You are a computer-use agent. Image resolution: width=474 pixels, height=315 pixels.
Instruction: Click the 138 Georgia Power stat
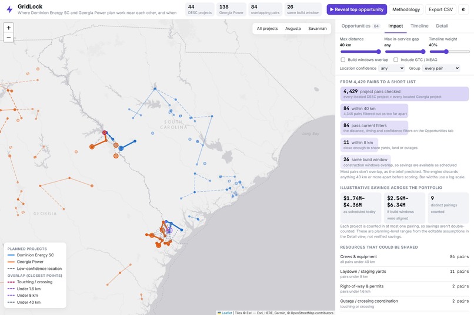point(231,9)
